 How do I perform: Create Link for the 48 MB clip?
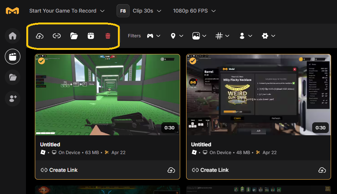[210, 170]
